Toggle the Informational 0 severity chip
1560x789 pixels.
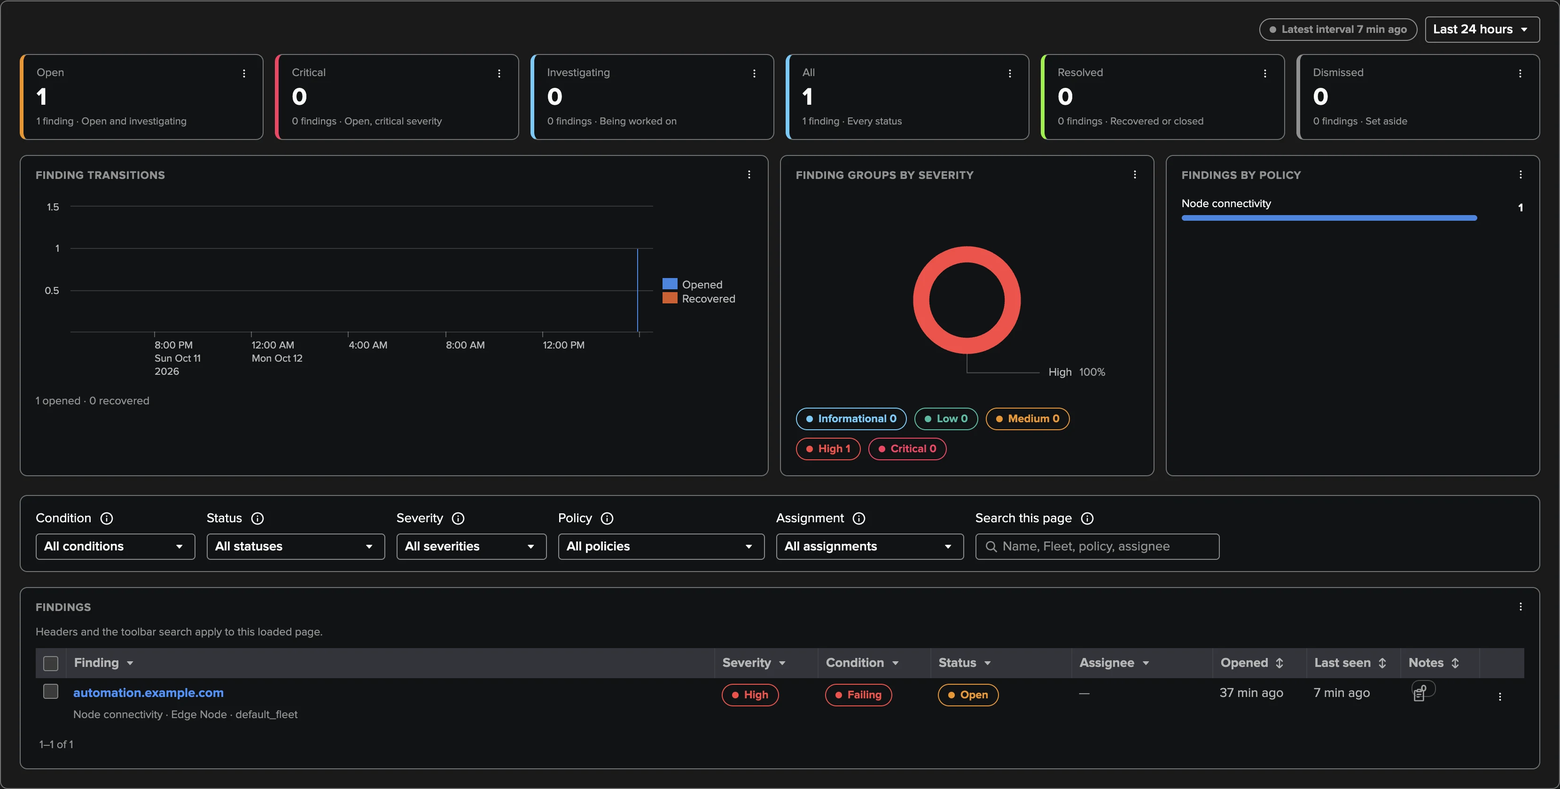point(851,419)
